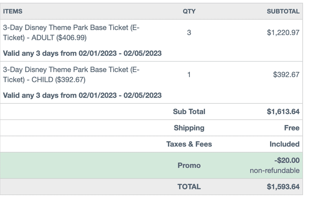Click the QTY column header
Screen dimensions: 310x199
(x=189, y=11)
